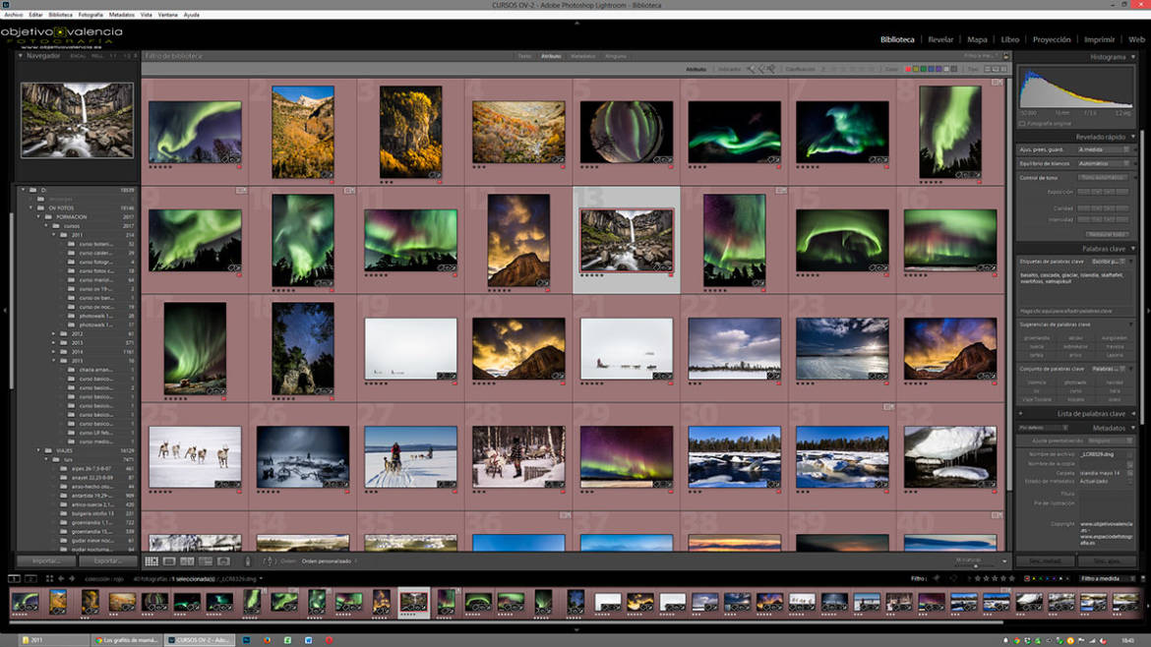Switch to Loupe view in the toolbar
The image size is (1151, 647).
pyautogui.click(x=167, y=560)
